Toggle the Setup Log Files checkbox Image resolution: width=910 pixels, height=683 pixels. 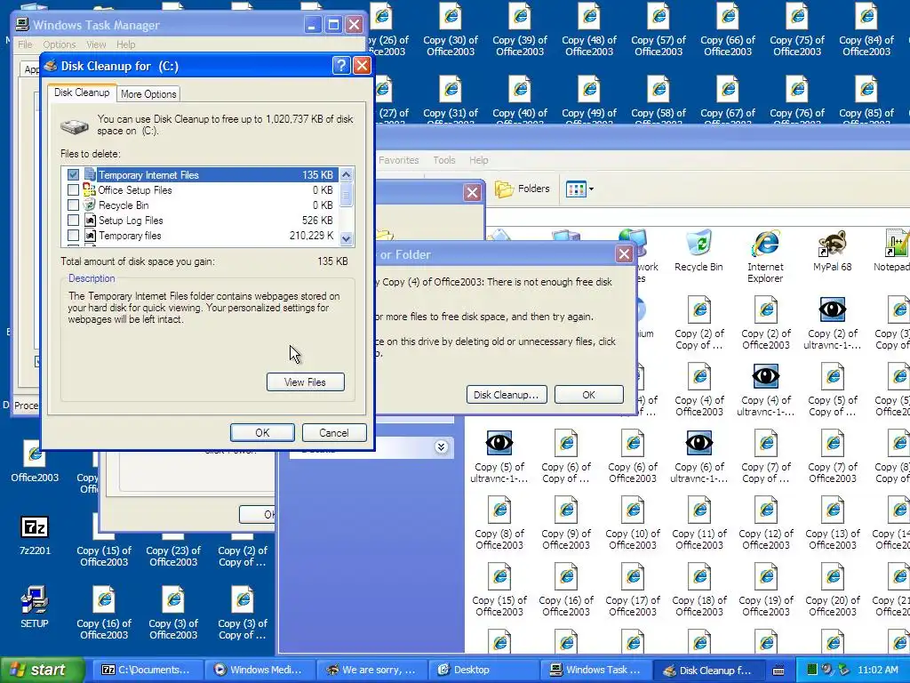point(73,221)
